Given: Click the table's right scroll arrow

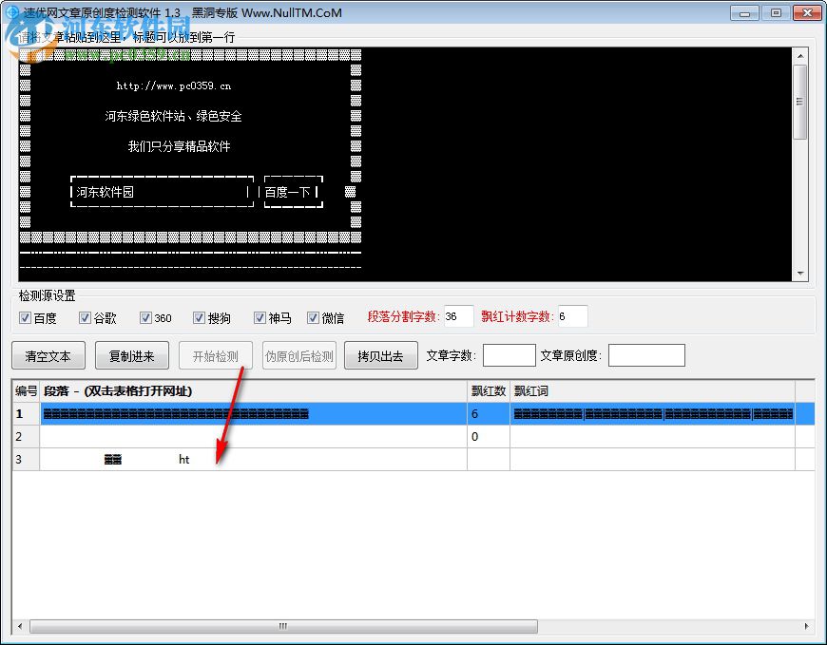Looking at the screenshot, I should click(806, 626).
